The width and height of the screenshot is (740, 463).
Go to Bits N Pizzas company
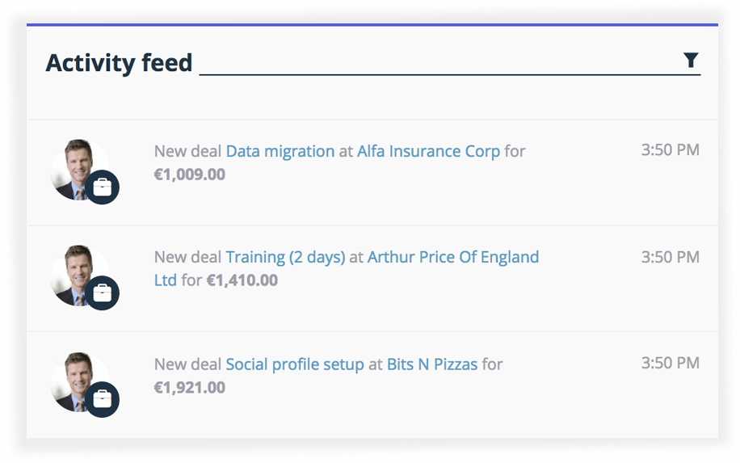(432, 364)
